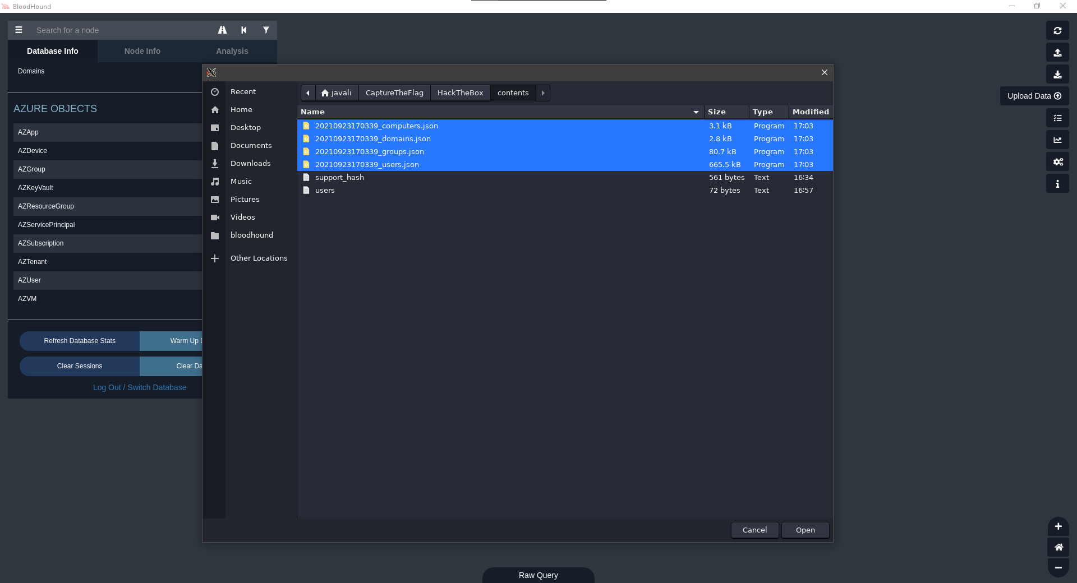Click Log Out / Switch Database link
The width and height of the screenshot is (1077, 583).
pos(140,387)
